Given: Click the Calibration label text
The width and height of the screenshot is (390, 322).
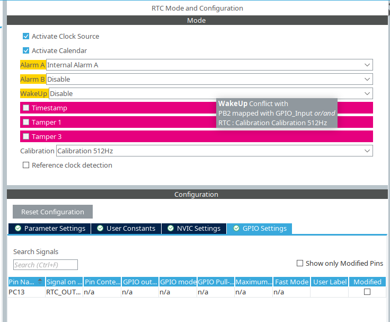Looking at the screenshot, I should [x=37, y=151].
